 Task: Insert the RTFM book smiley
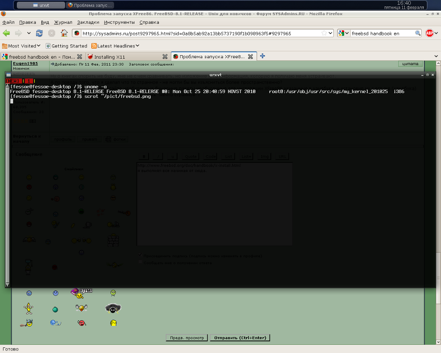pos(81,293)
